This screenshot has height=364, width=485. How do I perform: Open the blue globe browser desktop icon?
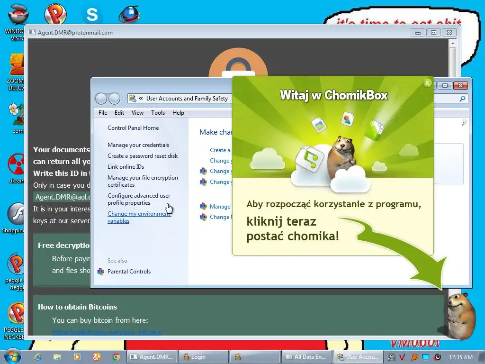[129, 14]
